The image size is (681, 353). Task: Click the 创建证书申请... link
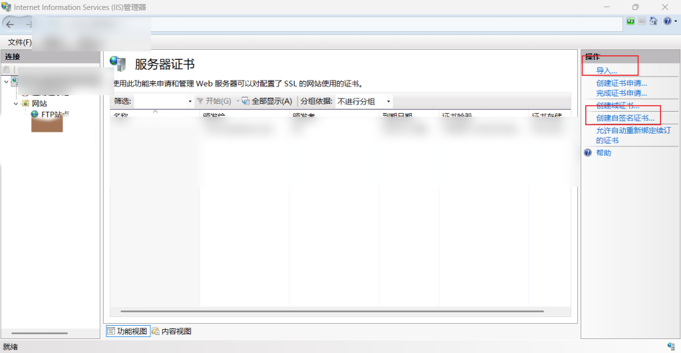622,83
